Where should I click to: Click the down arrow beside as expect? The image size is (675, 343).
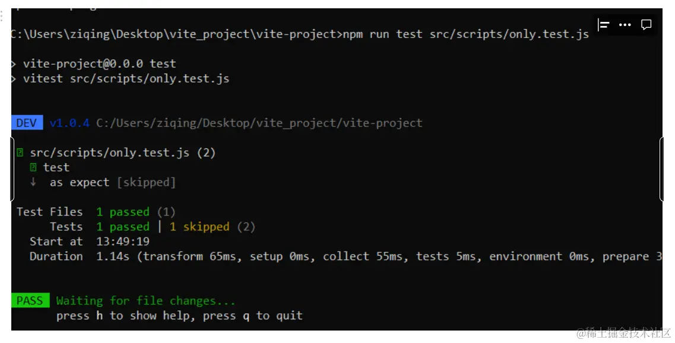pyautogui.click(x=33, y=182)
